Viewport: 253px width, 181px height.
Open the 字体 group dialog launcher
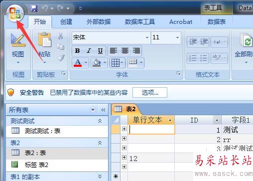pos(179,73)
